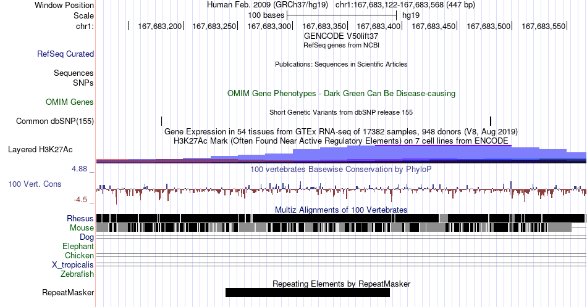Click Publications: Sequences in Scientific Articles title

click(341, 64)
